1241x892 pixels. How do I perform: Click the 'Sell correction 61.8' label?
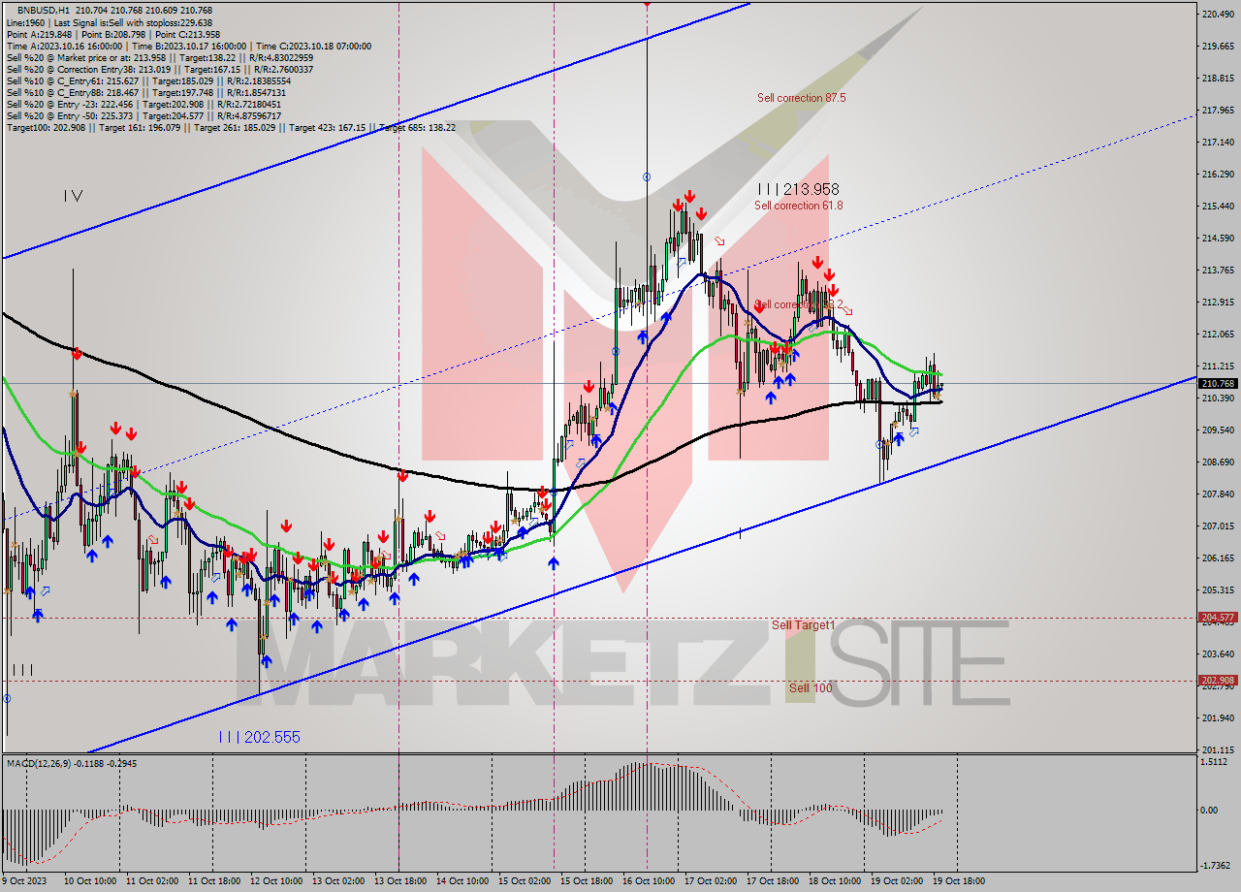click(x=799, y=206)
